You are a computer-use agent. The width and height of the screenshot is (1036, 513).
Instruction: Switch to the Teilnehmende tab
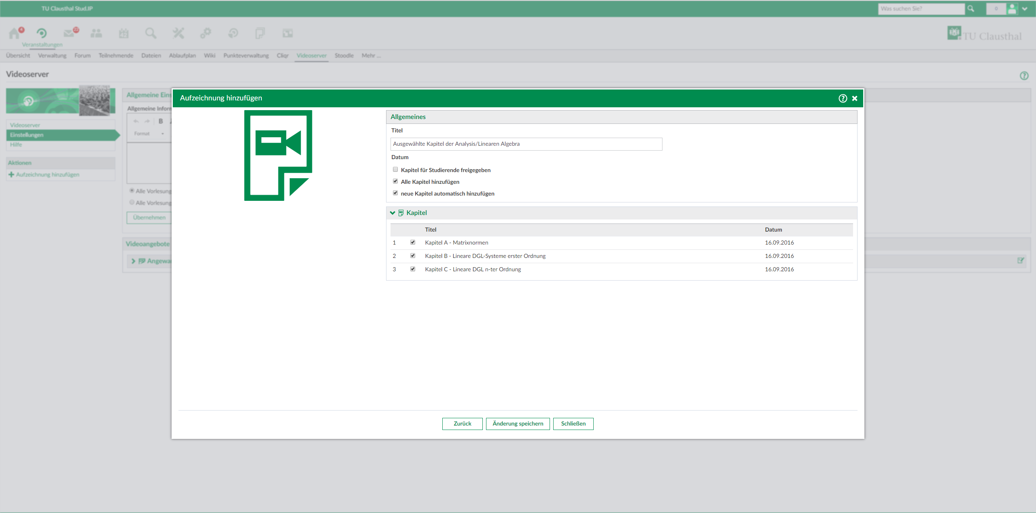(x=116, y=55)
